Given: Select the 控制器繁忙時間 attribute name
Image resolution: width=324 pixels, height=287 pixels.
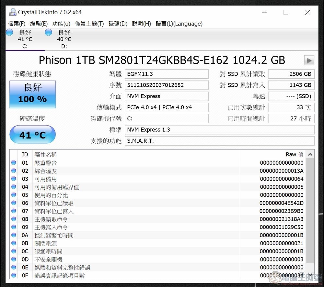Looking at the screenshot, I should coord(54,236).
